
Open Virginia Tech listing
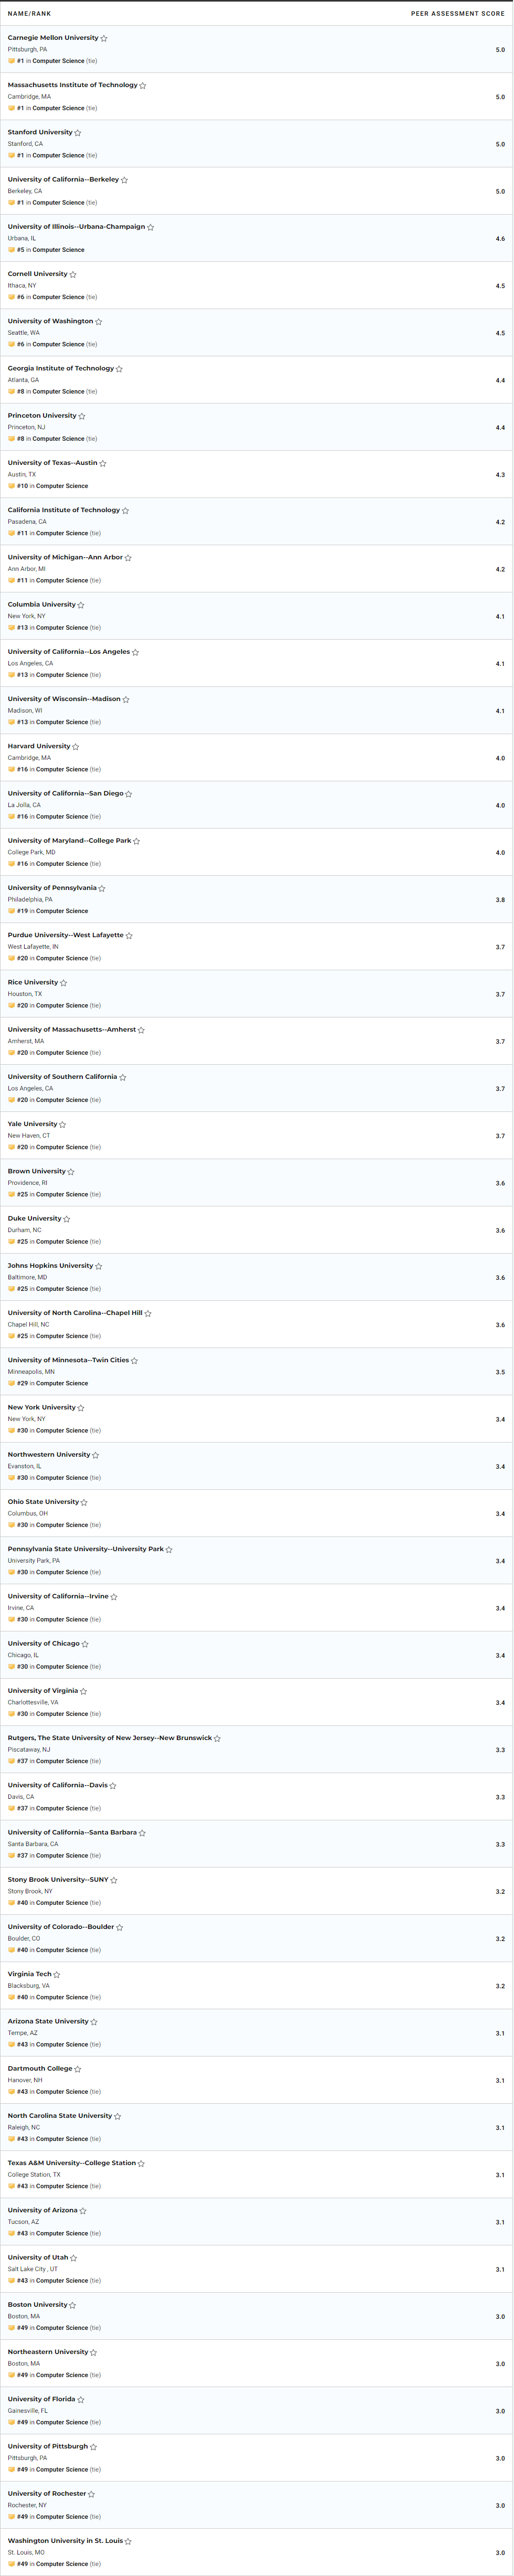[30, 1974]
